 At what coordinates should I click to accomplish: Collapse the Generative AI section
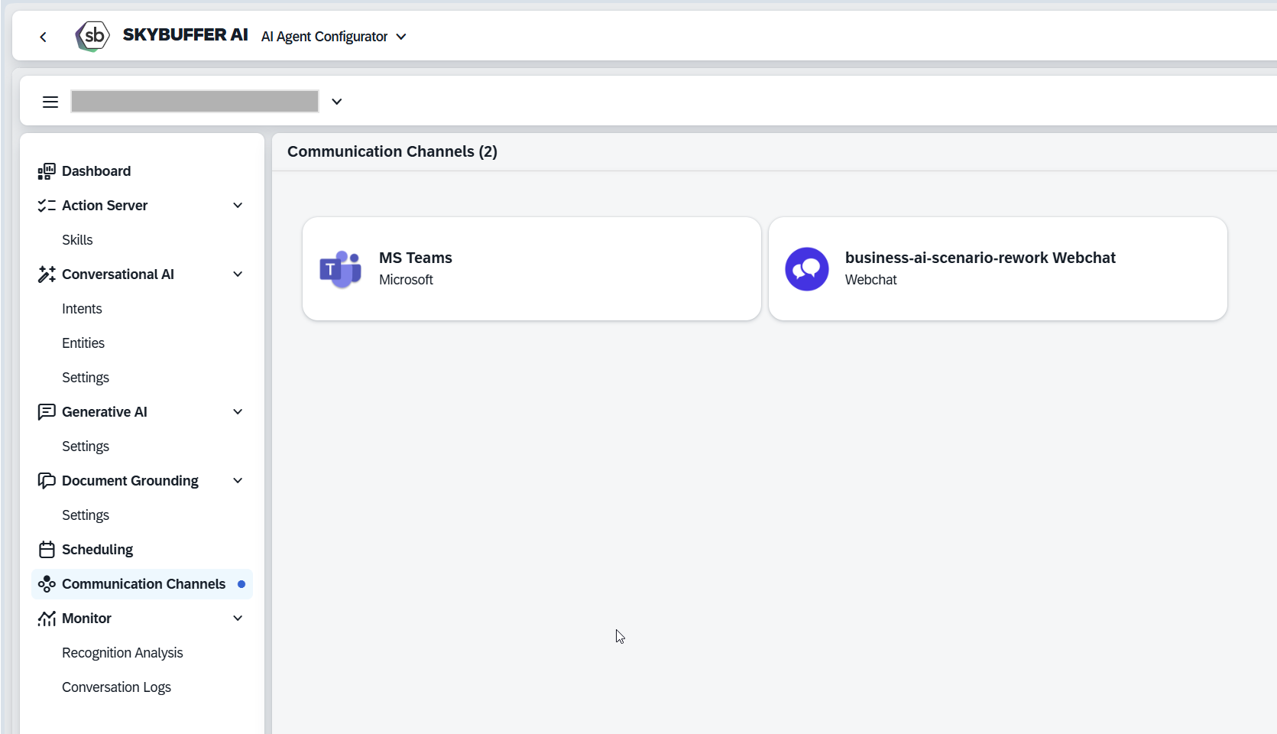(238, 412)
